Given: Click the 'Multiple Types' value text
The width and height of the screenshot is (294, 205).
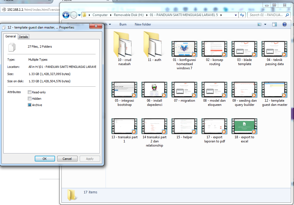Looking at the screenshot, I should pos(38,60).
